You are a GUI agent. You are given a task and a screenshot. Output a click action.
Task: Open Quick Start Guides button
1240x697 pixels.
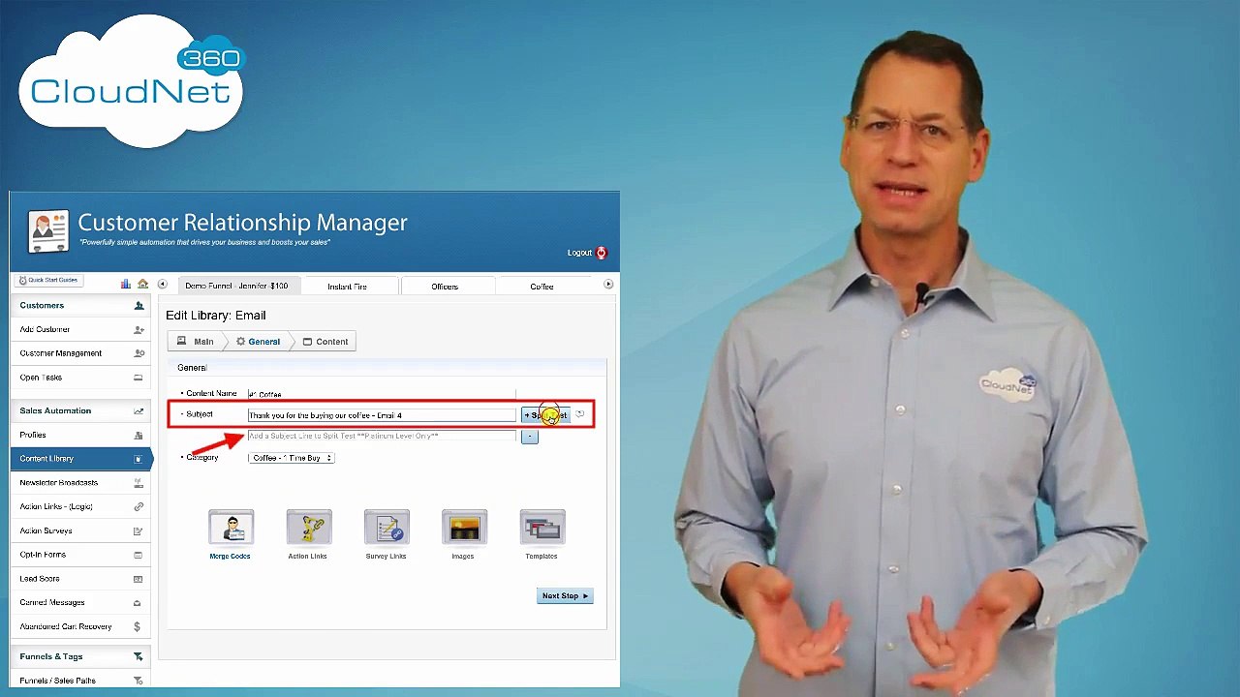click(48, 281)
